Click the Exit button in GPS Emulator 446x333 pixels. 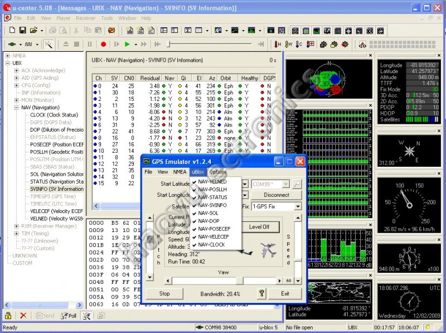[x=285, y=293]
